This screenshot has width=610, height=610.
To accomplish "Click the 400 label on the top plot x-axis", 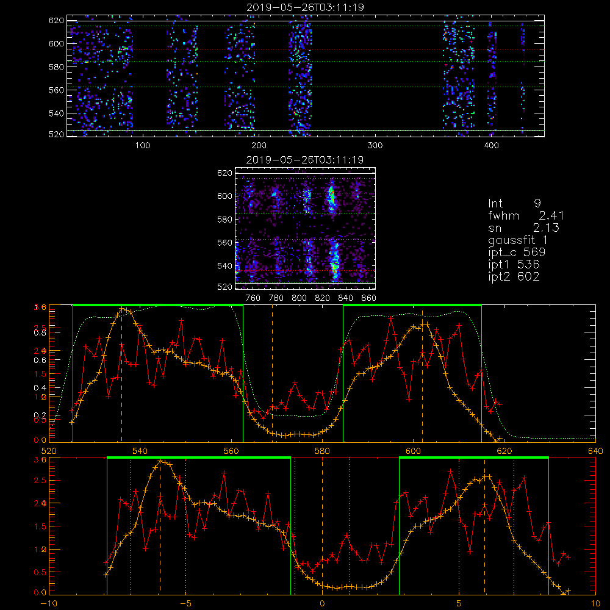I will [491, 146].
